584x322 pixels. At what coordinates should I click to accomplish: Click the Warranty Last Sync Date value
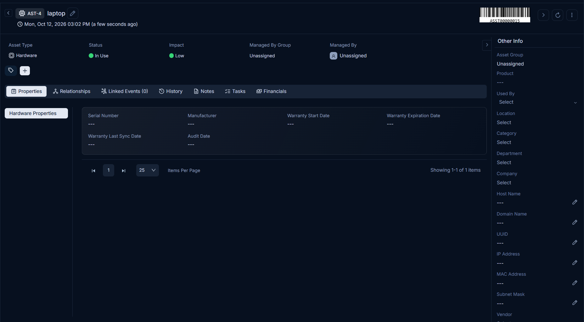(x=91, y=145)
